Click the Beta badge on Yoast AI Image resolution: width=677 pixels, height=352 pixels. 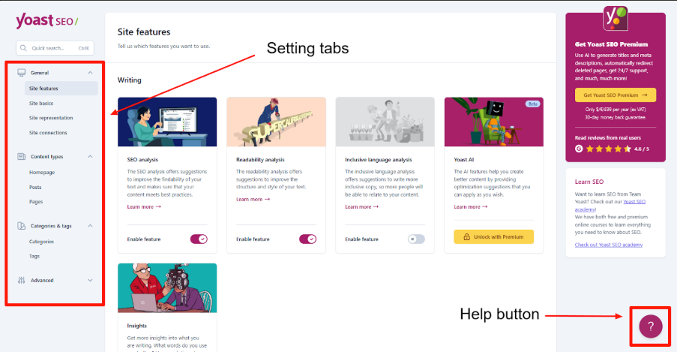532,104
